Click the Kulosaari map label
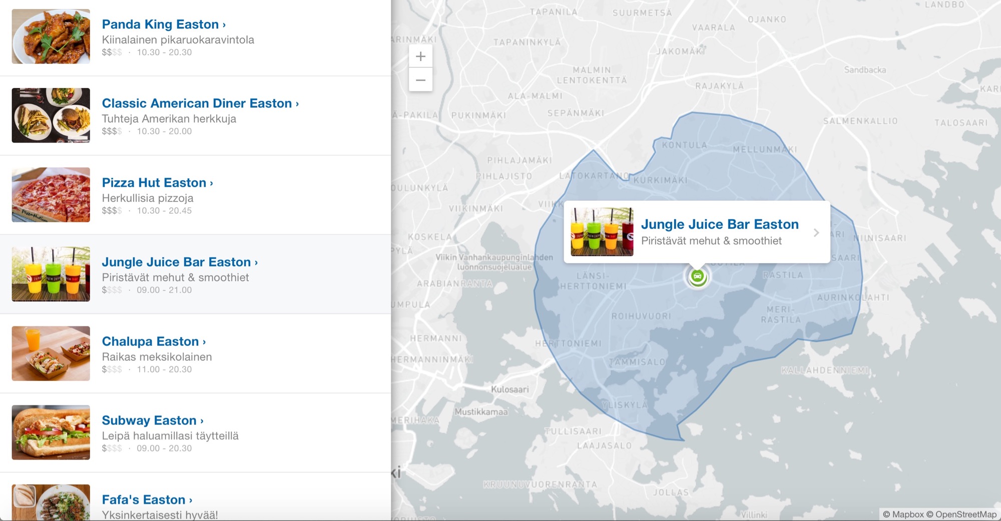The image size is (1001, 521). click(x=510, y=389)
